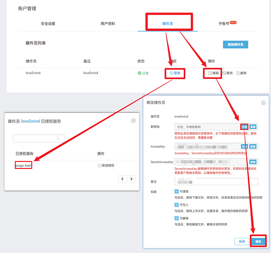The width and height of the screenshot is (271, 253).
Task: Click 复制 button beside AccessKey
Action: [253, 147]
